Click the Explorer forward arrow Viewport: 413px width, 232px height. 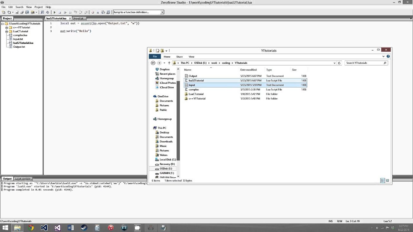pos(159,63)
